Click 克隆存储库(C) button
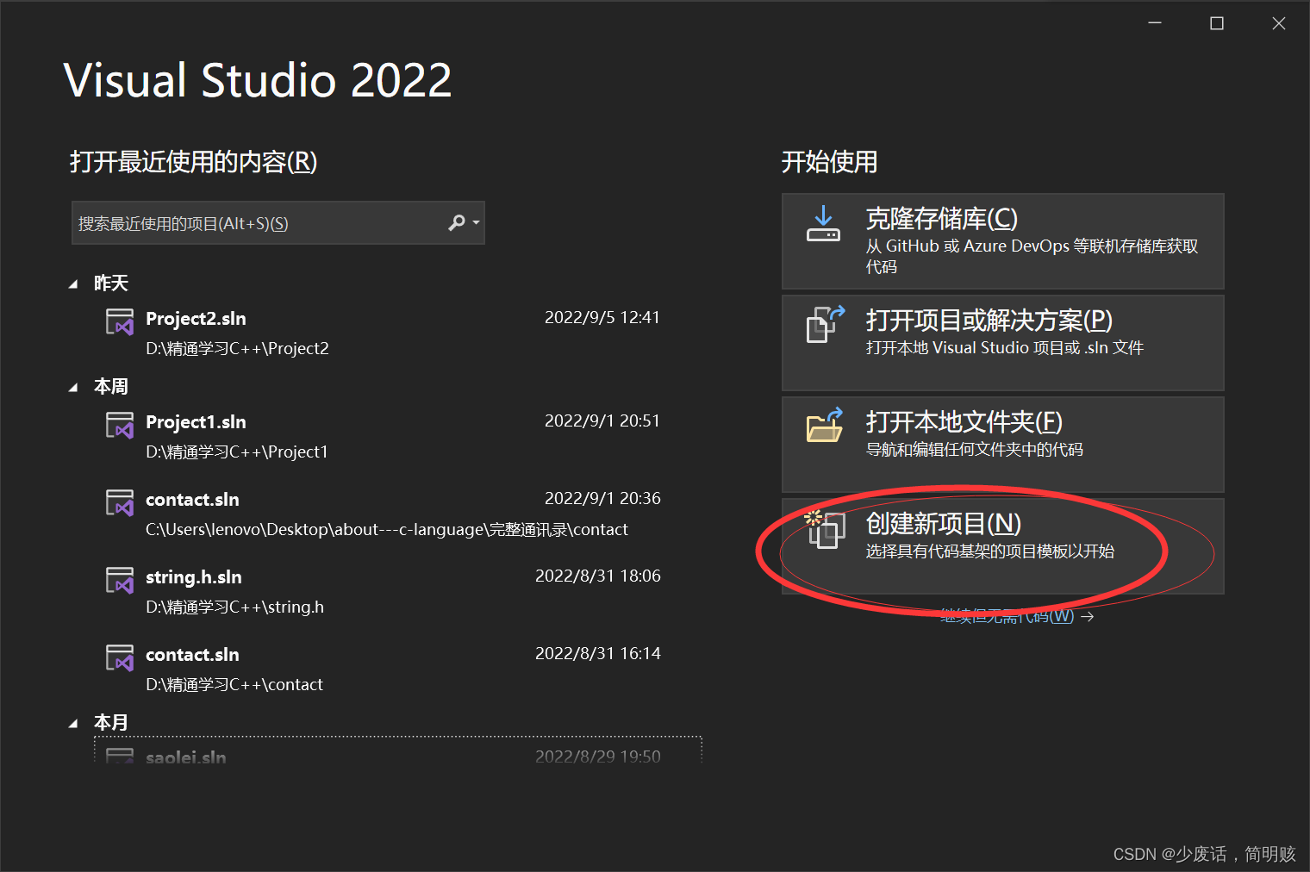Image resolution: width=1310 pixels, height=872 pixels. [1002, 241]
